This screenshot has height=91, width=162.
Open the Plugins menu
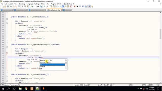pyautogui.click(x=53, y=4)
